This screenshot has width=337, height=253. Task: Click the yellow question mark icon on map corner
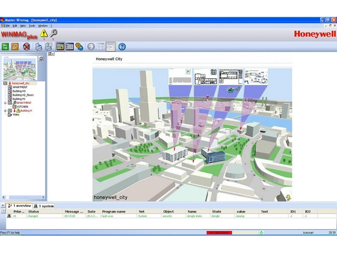coord(288,198)
